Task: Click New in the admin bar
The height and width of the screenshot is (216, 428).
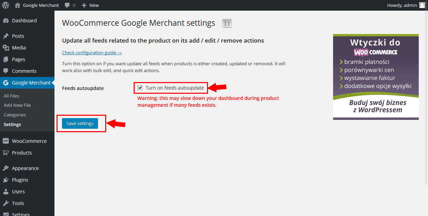Action: click(x=94, y=5)
